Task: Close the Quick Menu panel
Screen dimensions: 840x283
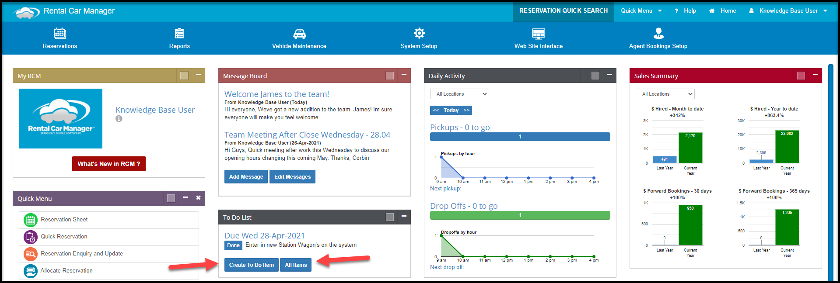Action: [x=199, y=198]
